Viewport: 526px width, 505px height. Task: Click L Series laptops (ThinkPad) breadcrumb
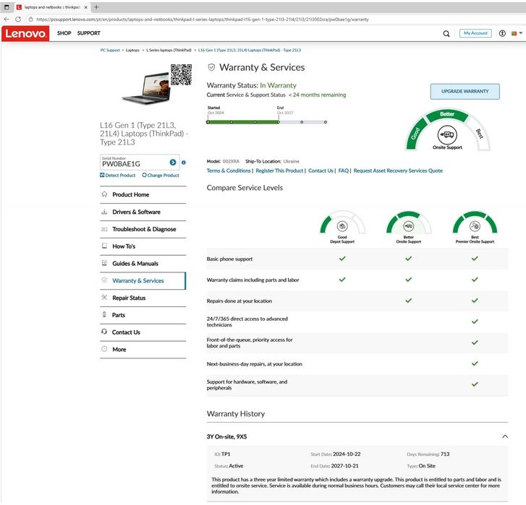coord(169,51)
